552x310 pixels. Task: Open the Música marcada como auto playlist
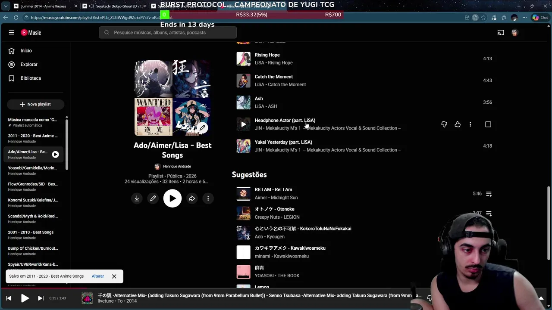(33, 123)
